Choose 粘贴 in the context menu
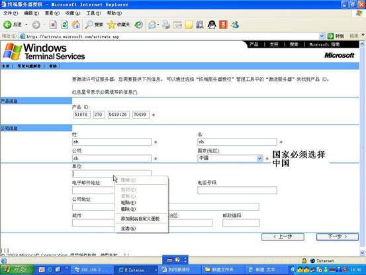The height and width of the screenshot is (275, 366). 141,203
